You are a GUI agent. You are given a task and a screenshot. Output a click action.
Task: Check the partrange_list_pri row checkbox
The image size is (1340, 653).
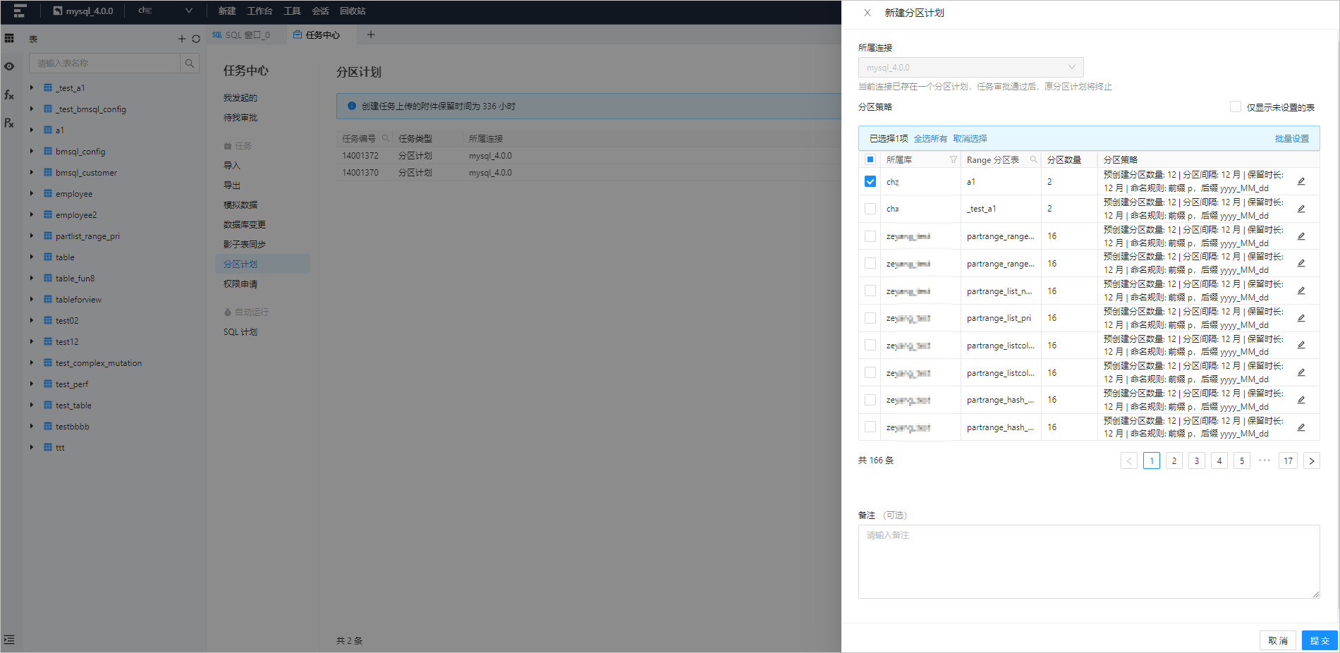pyautogui.click(x=870, y=318)
